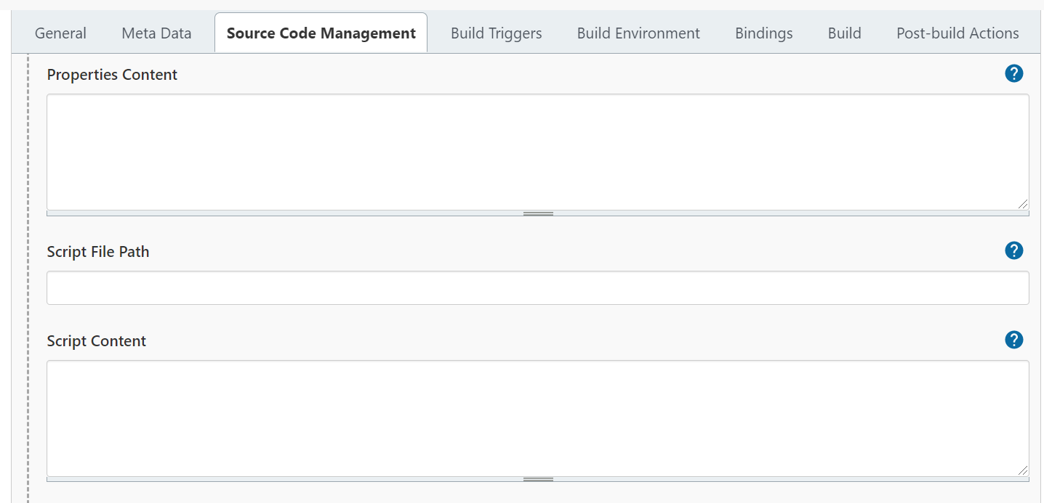Click the Properties Content label text
1044x503 pixels.
coord(112,75)
